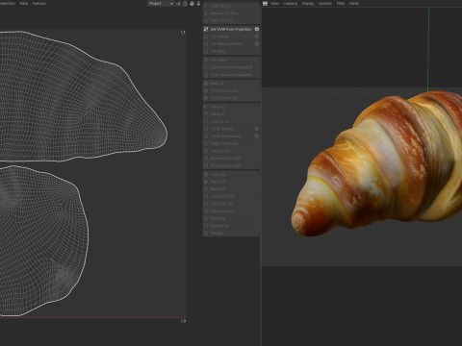Click the Flip Sequence tool
The height and width of the screenshot is (346, 462).
pos(231,211)
